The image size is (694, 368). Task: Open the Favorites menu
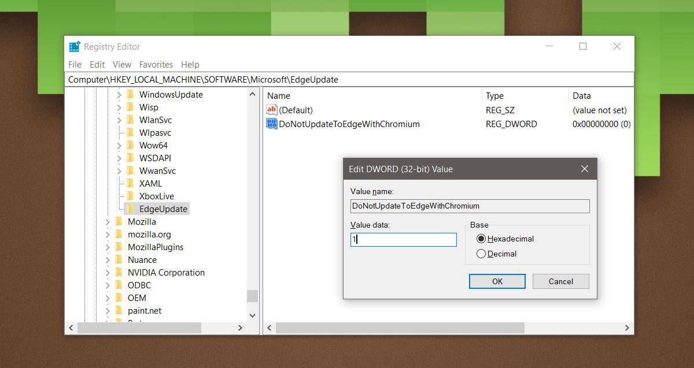pyautogui.click(x=156, y=65)
